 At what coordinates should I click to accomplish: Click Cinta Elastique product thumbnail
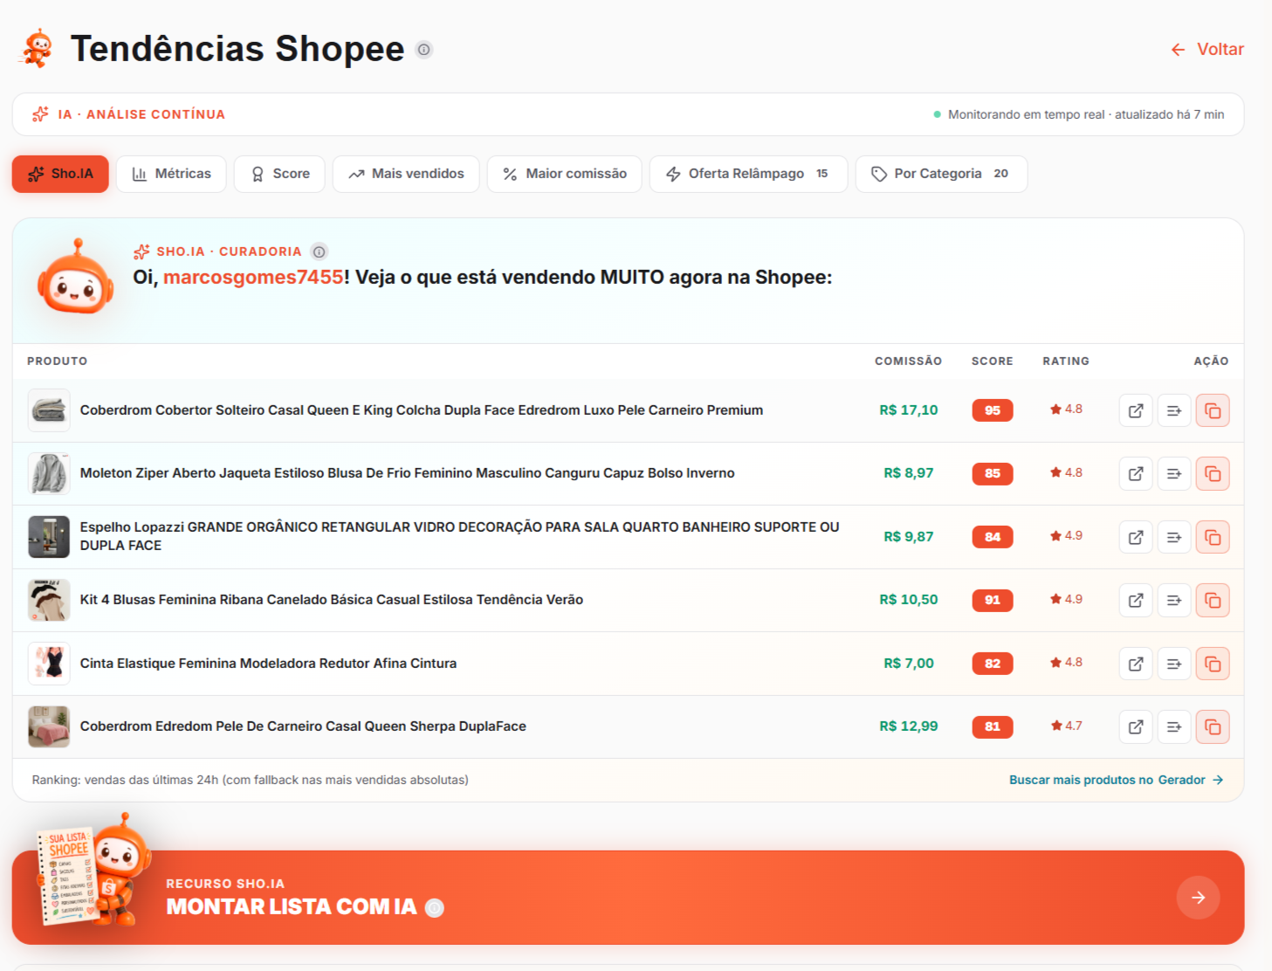tap(49, 664)
